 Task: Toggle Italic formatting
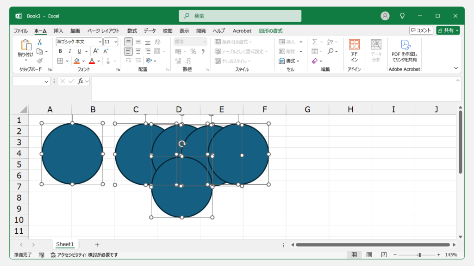[x=70, y=51]
